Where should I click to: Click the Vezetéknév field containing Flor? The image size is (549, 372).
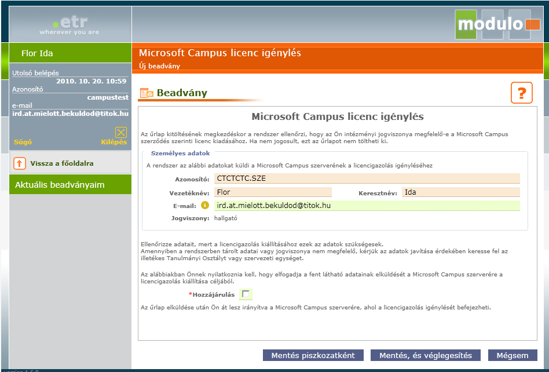pyautogui.click(x=273, y=192)
